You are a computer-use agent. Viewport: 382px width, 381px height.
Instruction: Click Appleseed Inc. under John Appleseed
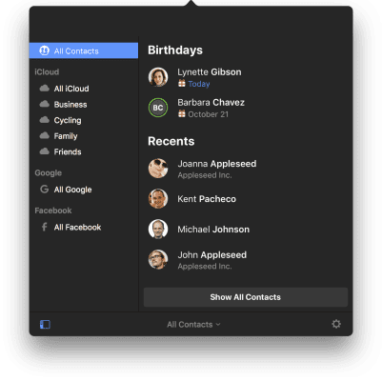(x=205, y=267)
